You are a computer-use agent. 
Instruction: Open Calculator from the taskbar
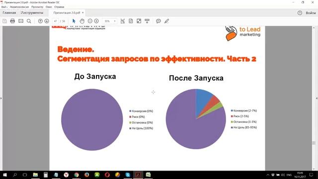click(46, 175)
